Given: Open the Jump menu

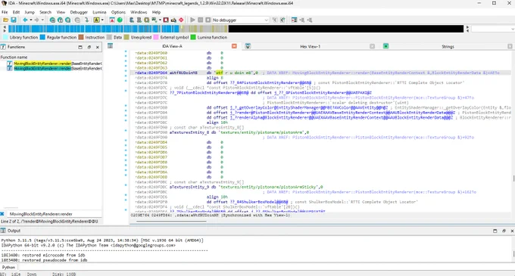Looking at the screenshot, I should pos(30,12).
